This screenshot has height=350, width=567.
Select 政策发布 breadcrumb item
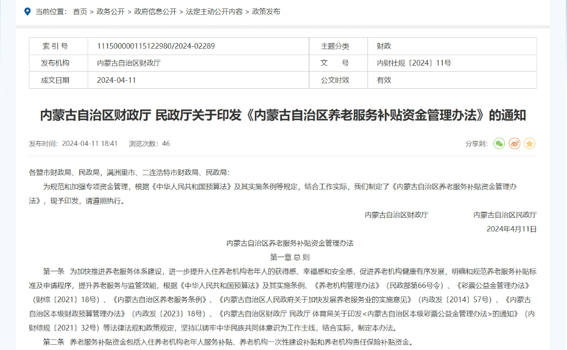[266, 12]
